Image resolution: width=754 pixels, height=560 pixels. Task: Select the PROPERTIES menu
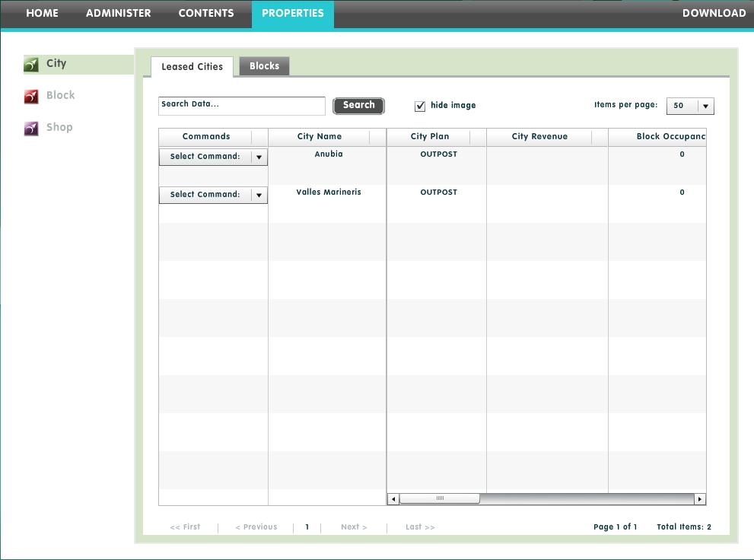click(x=293, y=14)
